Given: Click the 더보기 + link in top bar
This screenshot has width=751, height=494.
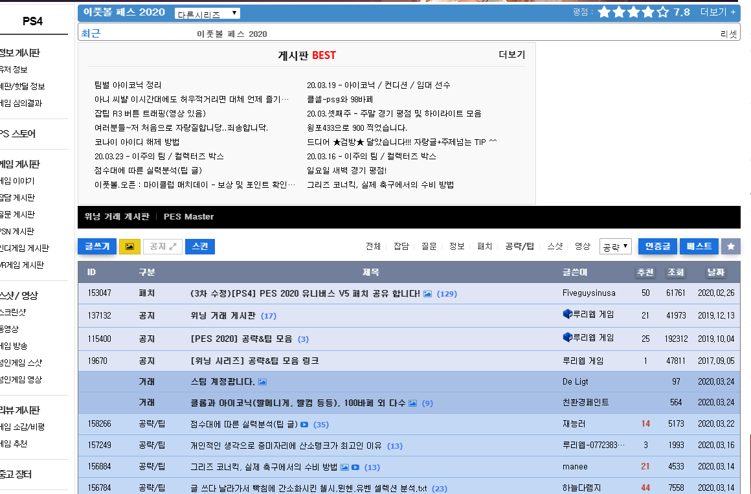Looking at the screenshot, I should pyautogui.click(x=718, y=12).
